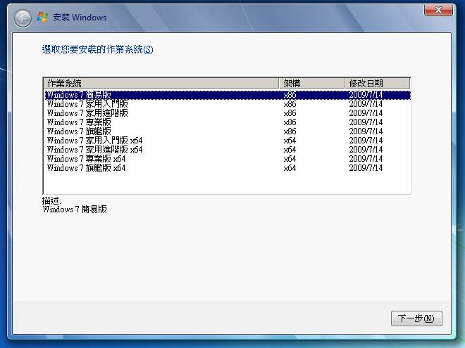Viewport: 465px width, 348px height.
Task: Click the 安裝 Windows title text
Action: click(x=80, y=17)
